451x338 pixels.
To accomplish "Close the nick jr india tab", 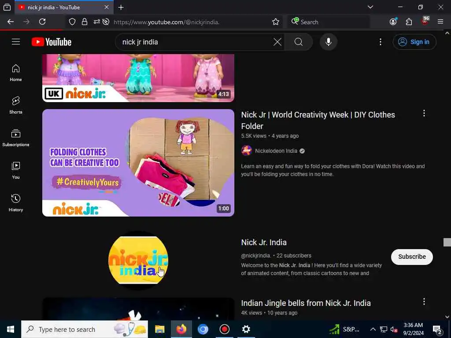I will [107, 7].
